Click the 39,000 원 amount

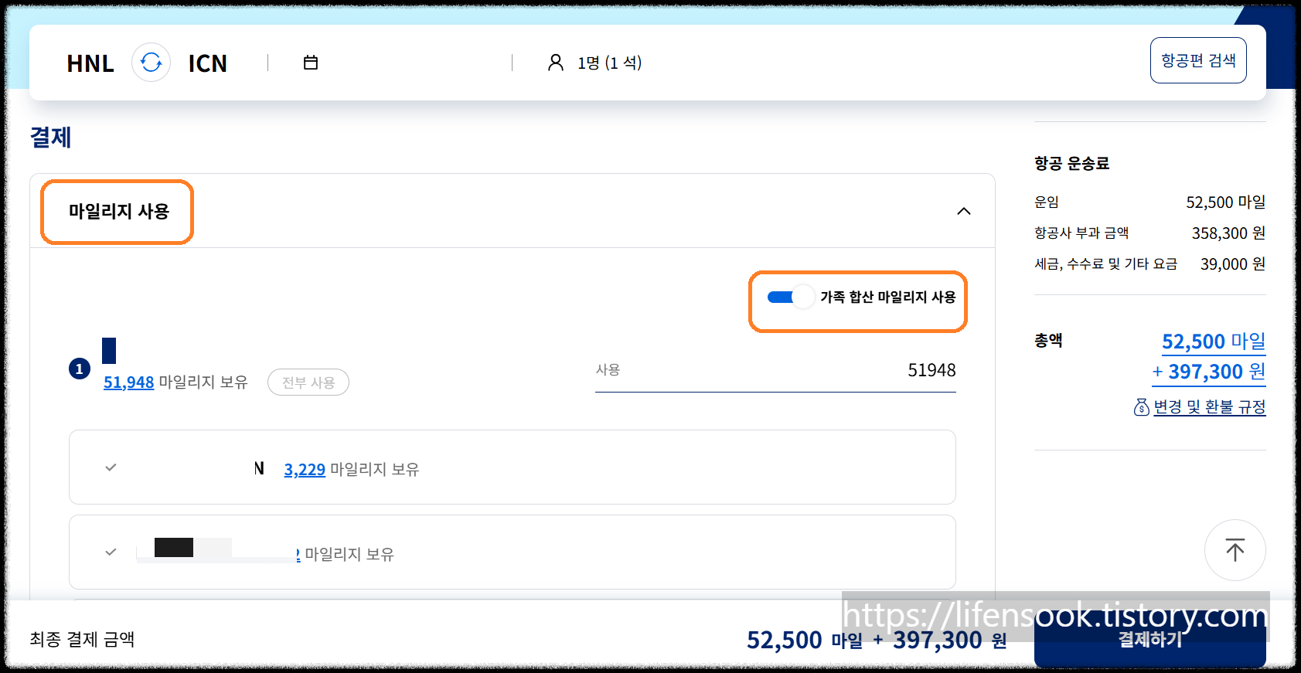click(1233, 264)
